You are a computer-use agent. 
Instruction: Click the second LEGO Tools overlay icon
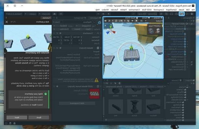(151, 31)
